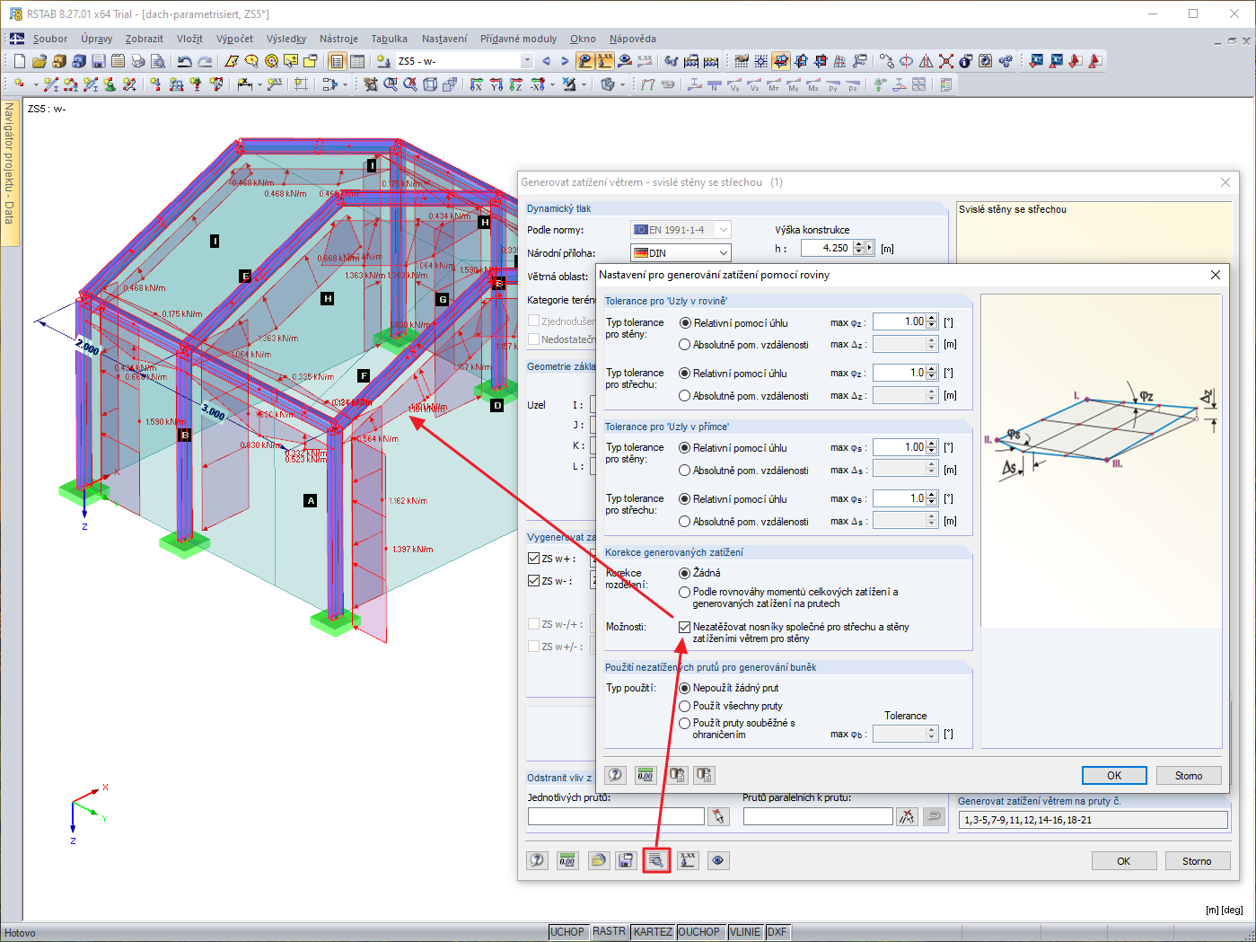
Task: Select 'Použít pruty souběžné s ohraničením' radio
Action: (x=685, y=723)
